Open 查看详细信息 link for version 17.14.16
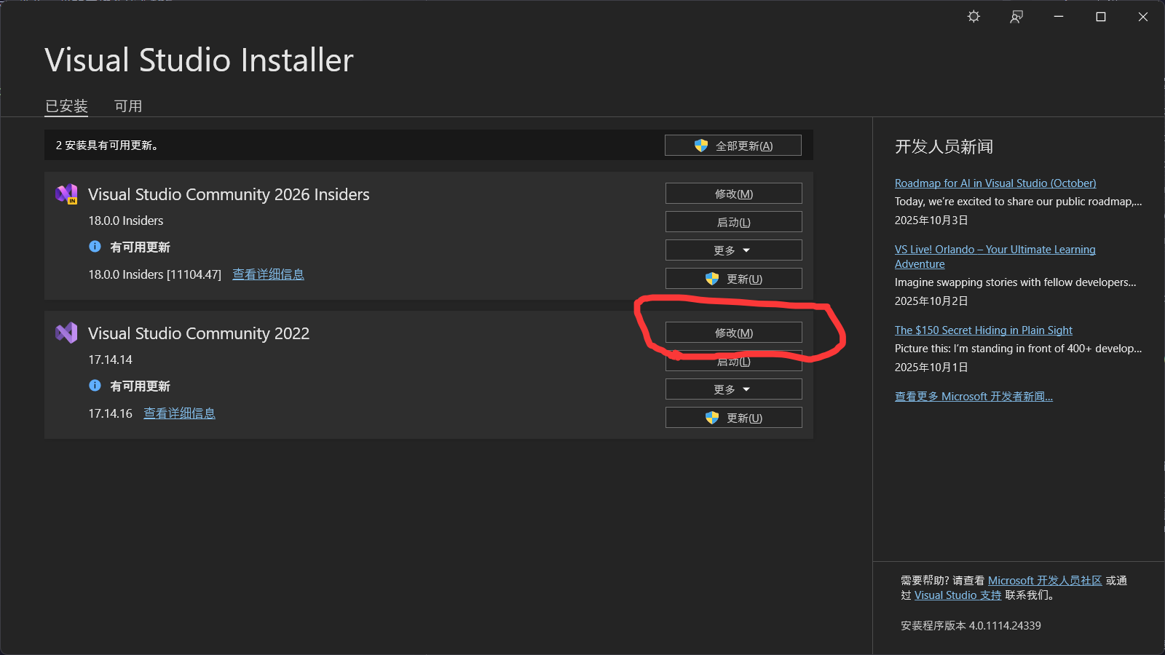This screenshot has width=1165, height=655. 179,413
